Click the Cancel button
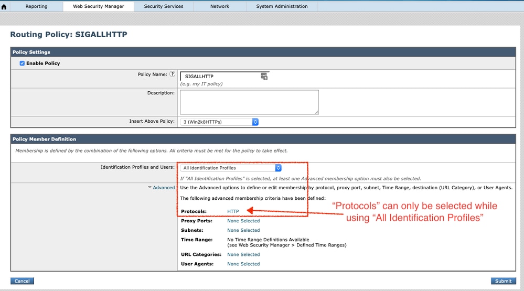 pyautogui.click(x=22, y=281)
